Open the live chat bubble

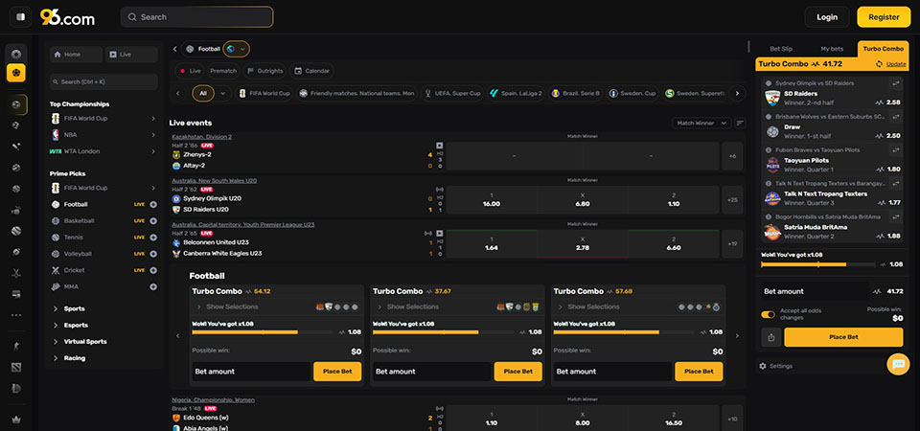tap(898, 364)
